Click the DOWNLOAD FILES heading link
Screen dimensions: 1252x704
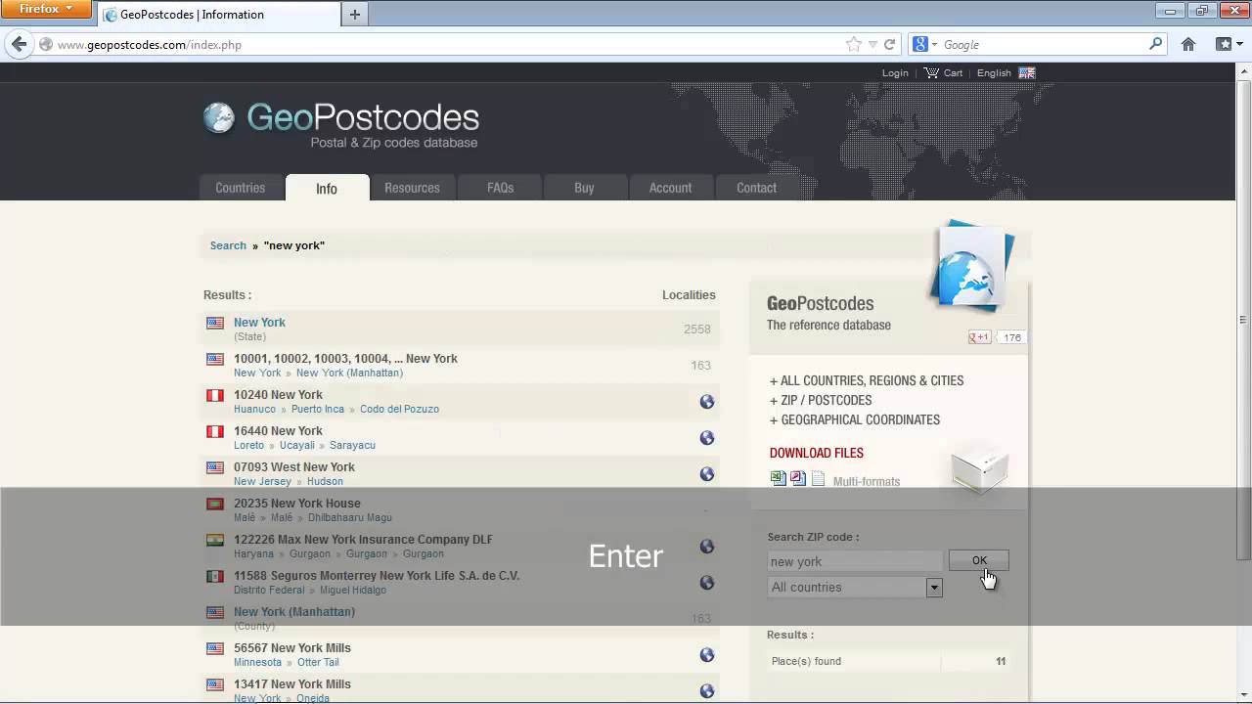(x=817, y=453)
